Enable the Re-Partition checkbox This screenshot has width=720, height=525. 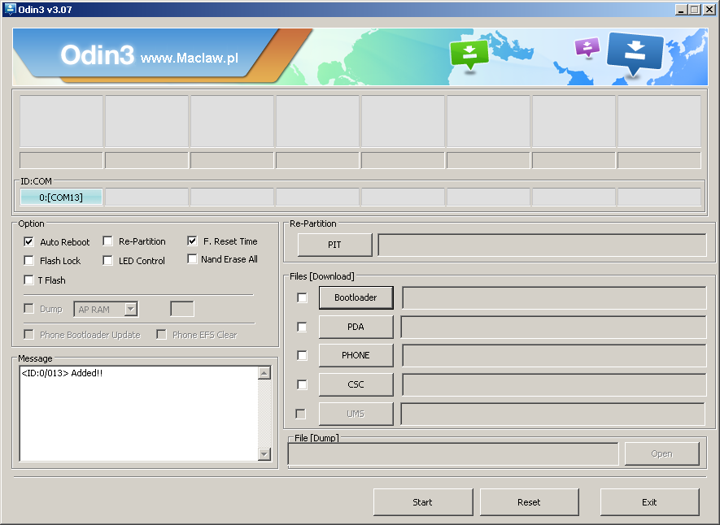tap(107, 241)
